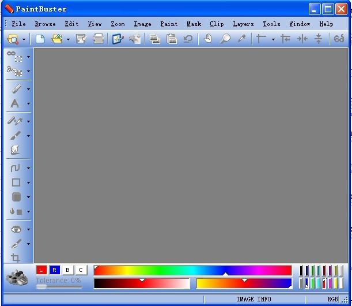Expand the paintbrush tool options arrow
Viewport: 352px width, 306px height.
[28, 136]
